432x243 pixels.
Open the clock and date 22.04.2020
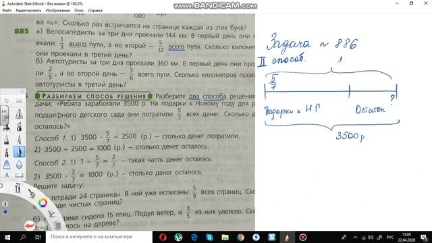click(x=406, y=237)
